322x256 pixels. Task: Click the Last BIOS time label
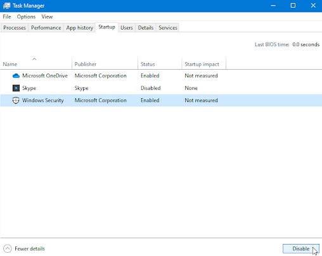click(272, 44)
